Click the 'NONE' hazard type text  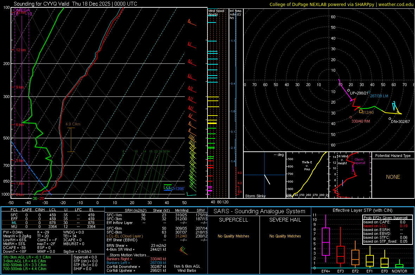[393, 177]
